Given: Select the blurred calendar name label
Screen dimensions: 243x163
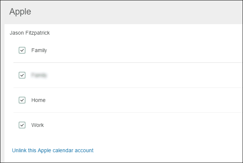Looking at the screenshot, I should click(39, 75).
